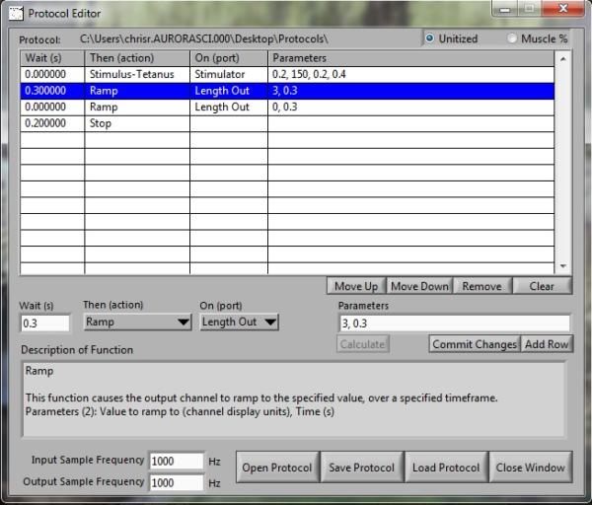Viewport: 592px width, 505px height.
Task: Select the Stimulus-Tetanus row
Action: tap(287, 74)
